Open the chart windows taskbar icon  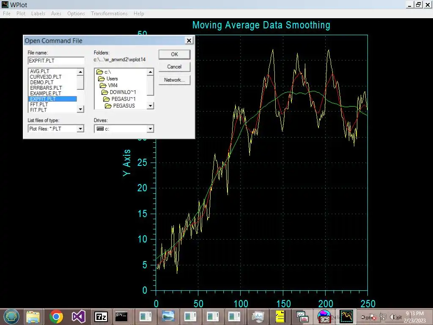click(x=302, y=317)
